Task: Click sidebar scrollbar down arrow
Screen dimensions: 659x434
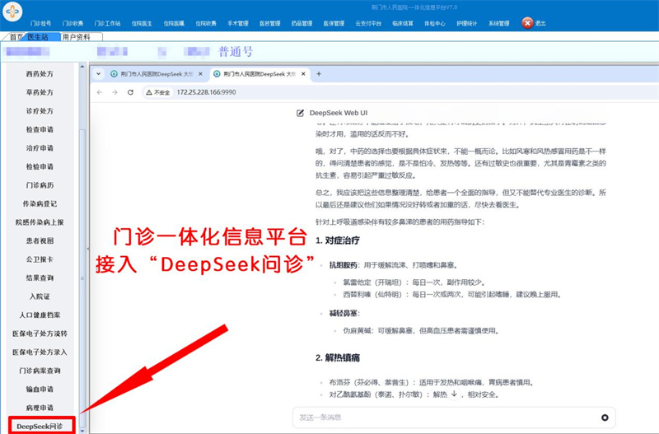Action: [x=82, y=430]
